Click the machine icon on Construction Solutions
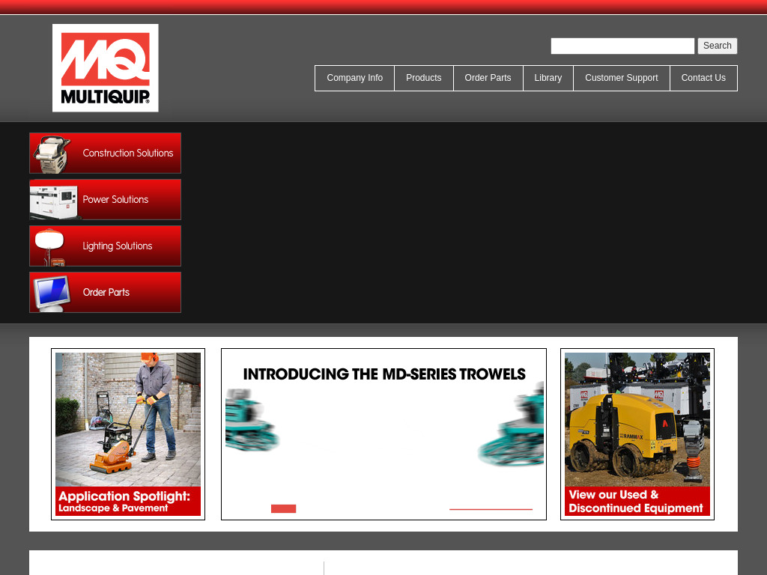 pyautogui.click(x=52, y=154)
